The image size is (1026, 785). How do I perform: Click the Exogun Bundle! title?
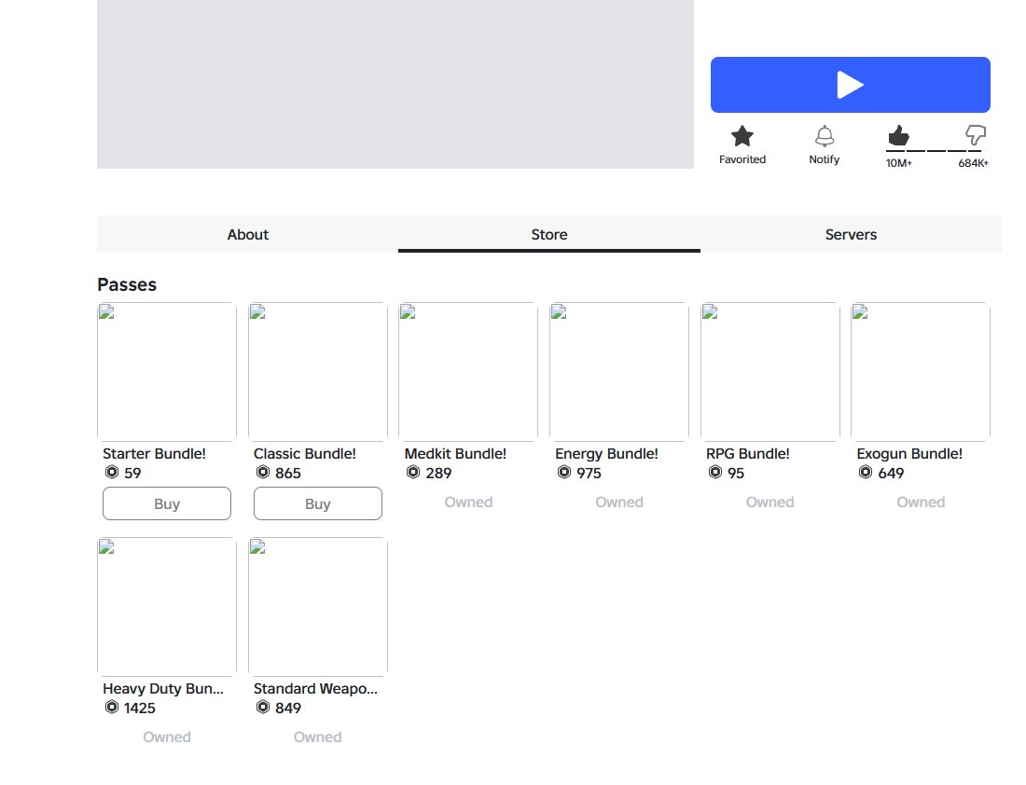909,454
